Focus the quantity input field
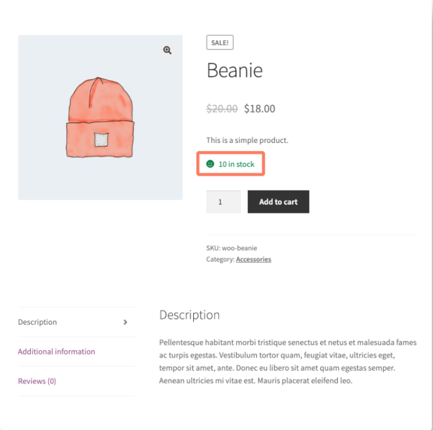433x430 pixels. coord(223,202)
